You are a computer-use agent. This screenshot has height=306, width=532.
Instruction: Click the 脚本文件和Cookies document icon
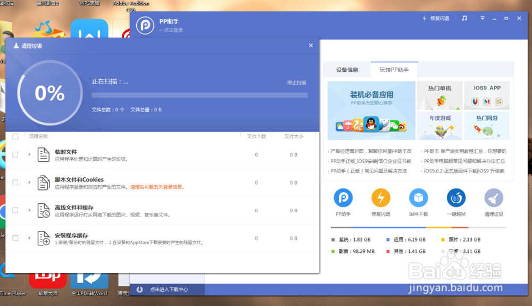[x=44, y=183]
